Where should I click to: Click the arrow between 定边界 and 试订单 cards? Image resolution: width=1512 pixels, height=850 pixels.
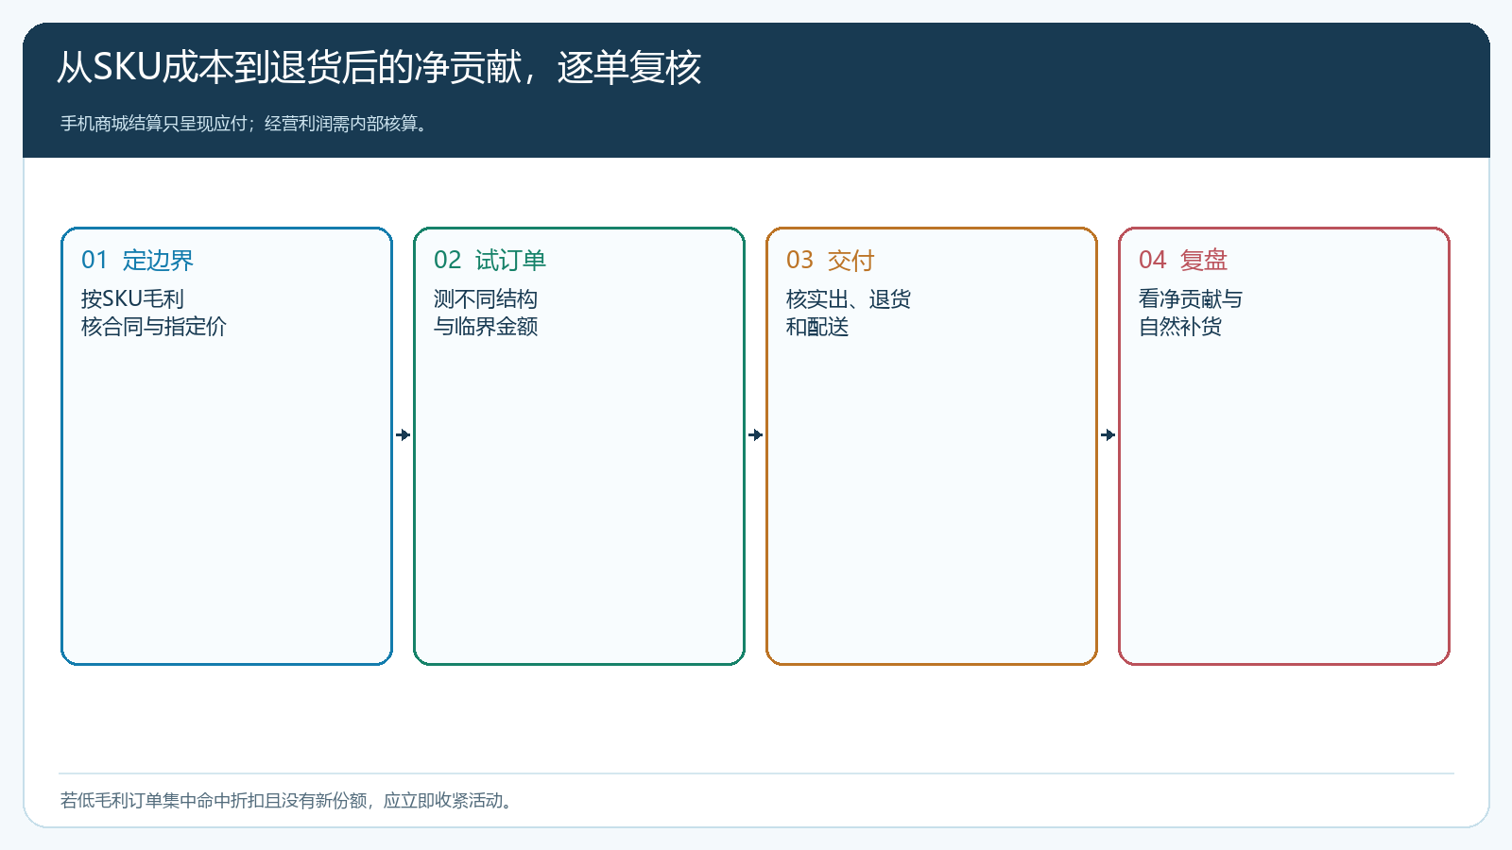pos(404,435)
